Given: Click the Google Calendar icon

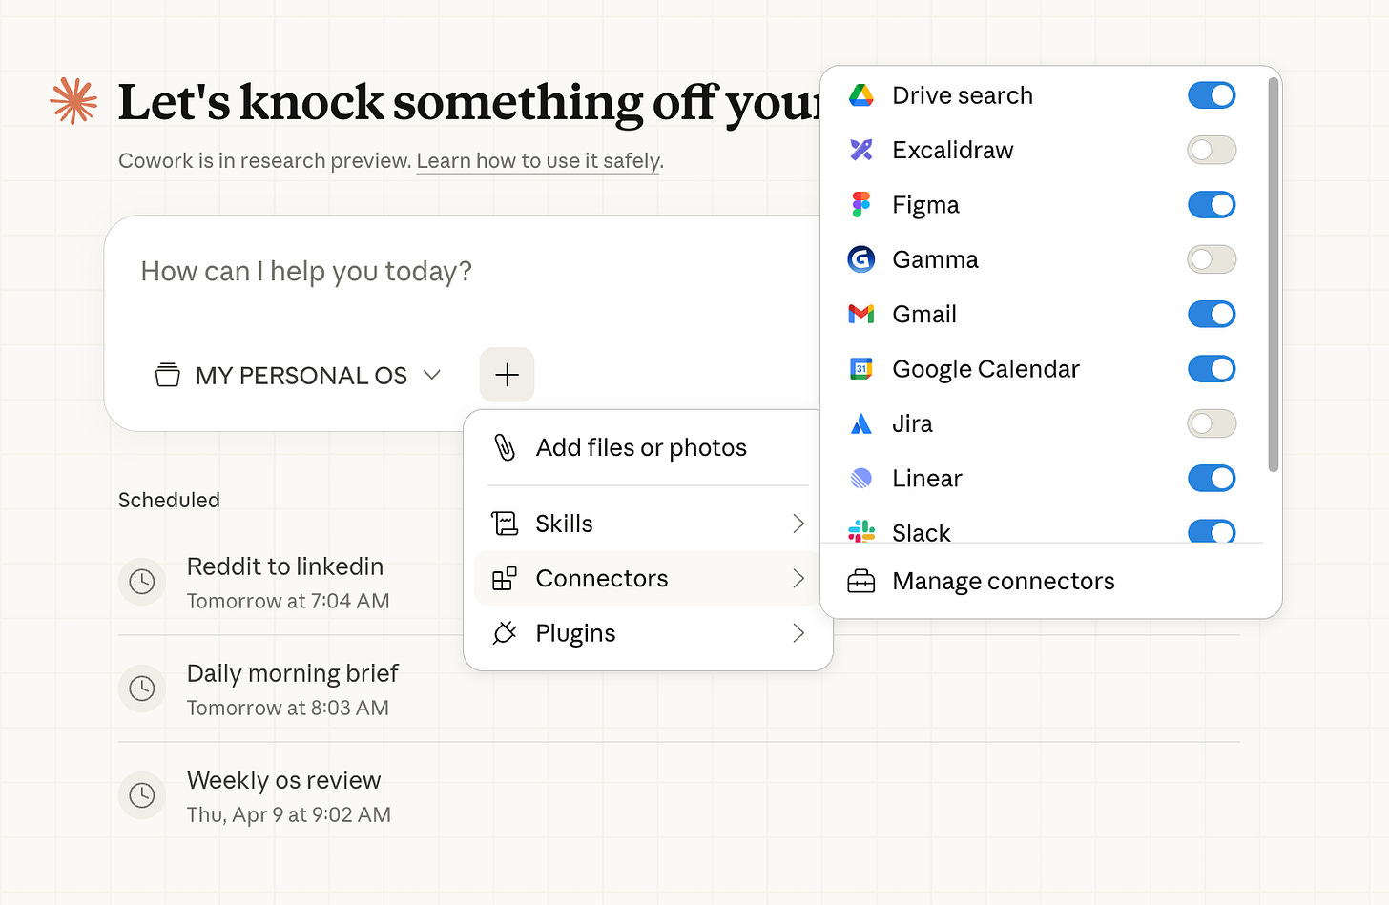Looking at the screenshot, I should (861, 369).
